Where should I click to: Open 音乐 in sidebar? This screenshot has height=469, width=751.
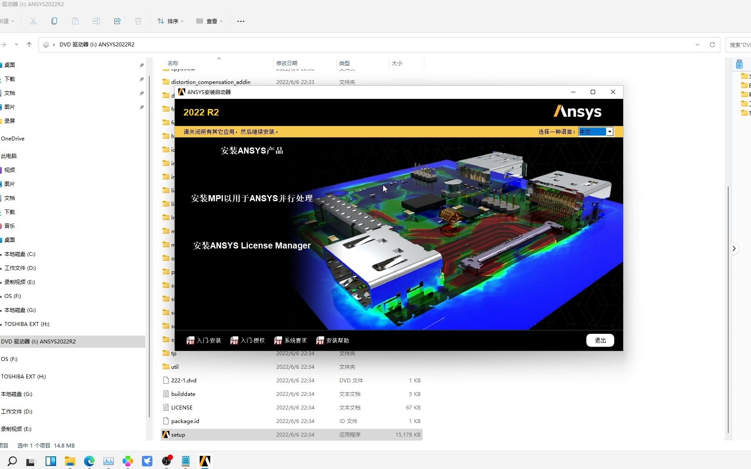click(10, 226)
